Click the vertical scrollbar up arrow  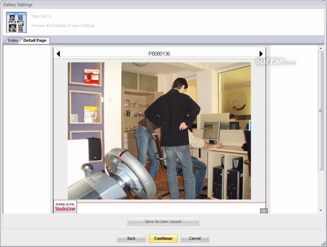(x=321, y=48)
